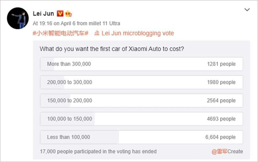Click the poll question about Xiaomi Auto cost
This screenshot has height=162, width=258.
(x=112, y=49)
